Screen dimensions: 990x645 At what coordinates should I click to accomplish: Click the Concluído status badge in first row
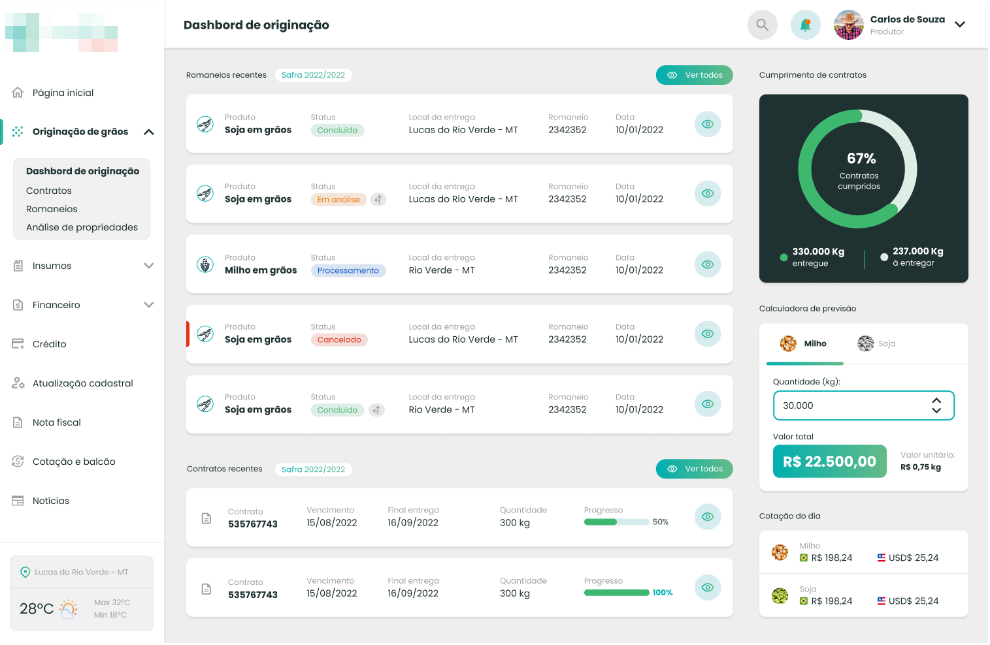337,130
